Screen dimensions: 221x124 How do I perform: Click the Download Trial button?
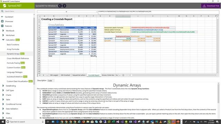211,6
